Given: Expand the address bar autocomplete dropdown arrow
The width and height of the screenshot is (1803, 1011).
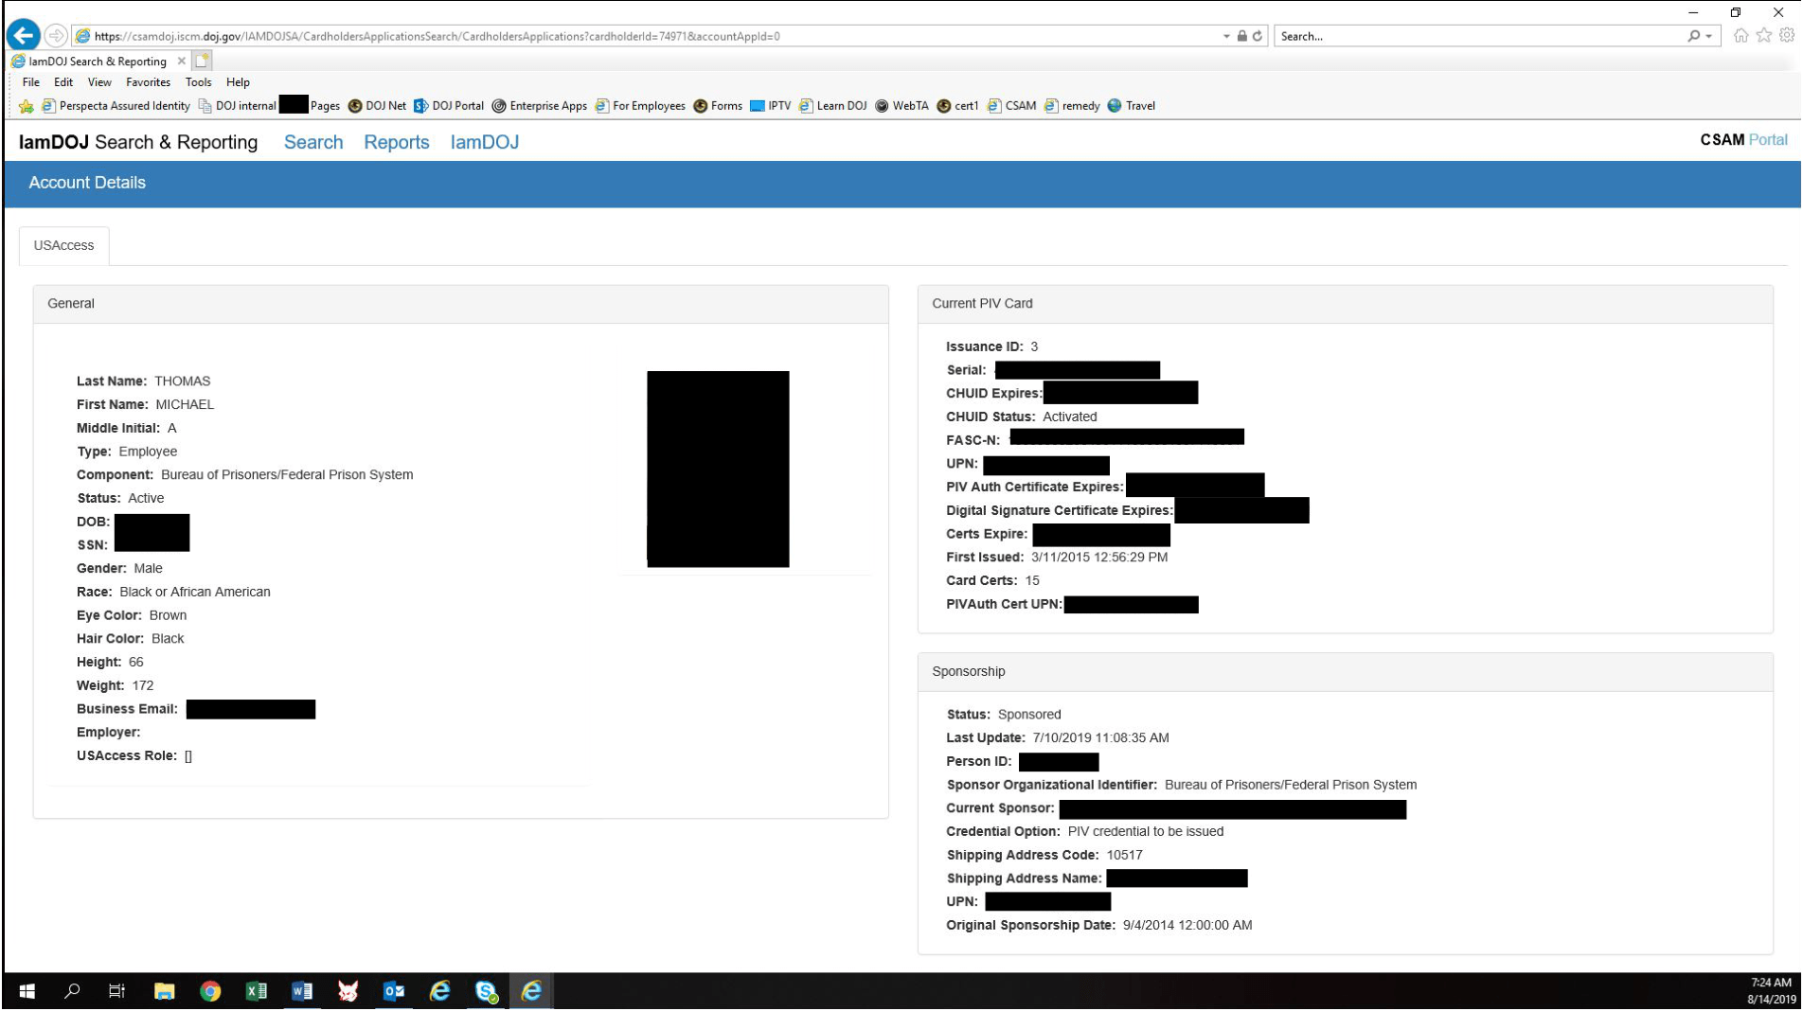Looking at the screenshot, I should point(1226,36).
